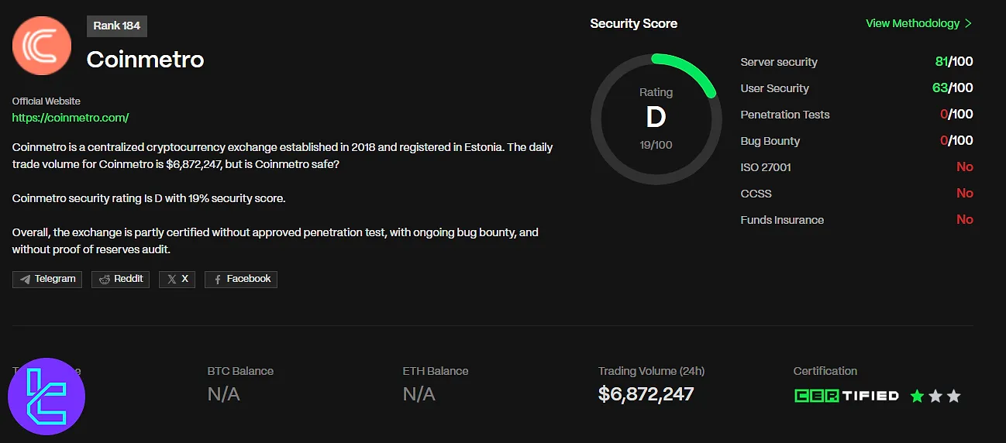The width and height of the screenshot is (1006, 443).
Task: Click the No value for CCSS
Action: pyautogui.click(x=965, y=194)
